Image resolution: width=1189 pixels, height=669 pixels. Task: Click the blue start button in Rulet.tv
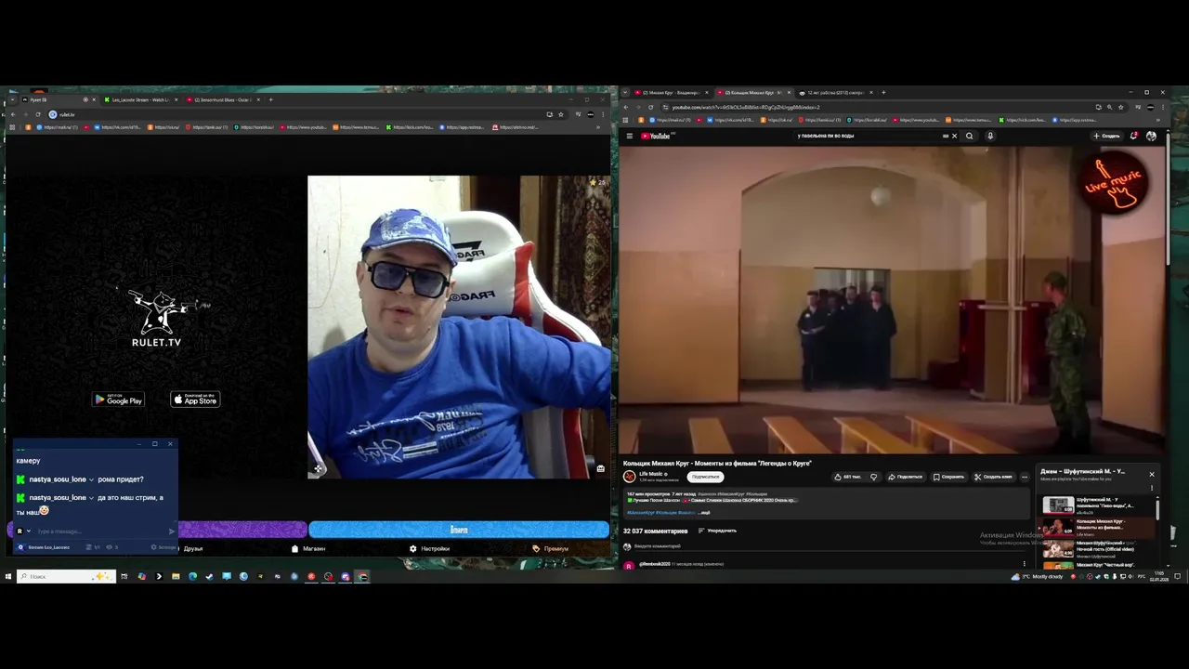(x=459, y=530)
